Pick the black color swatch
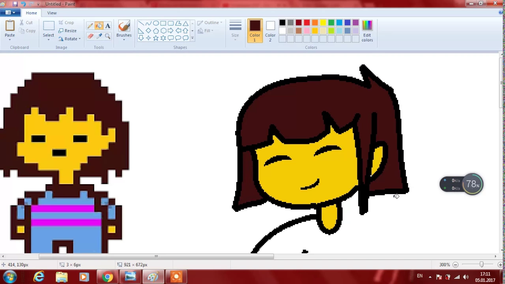 pyautogui.click(x=282, y=22)
